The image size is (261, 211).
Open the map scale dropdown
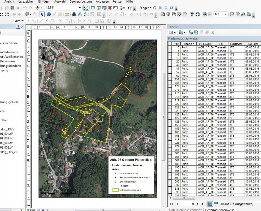80,8
